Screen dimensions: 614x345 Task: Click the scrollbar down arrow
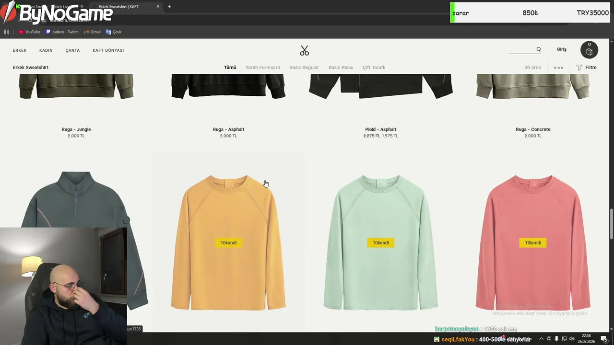click(611, 329)
